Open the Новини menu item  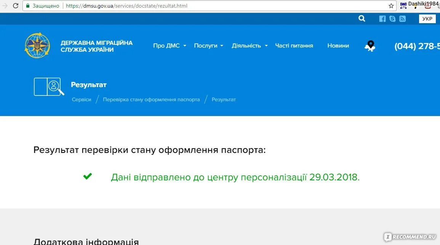[x=338, y=45]
